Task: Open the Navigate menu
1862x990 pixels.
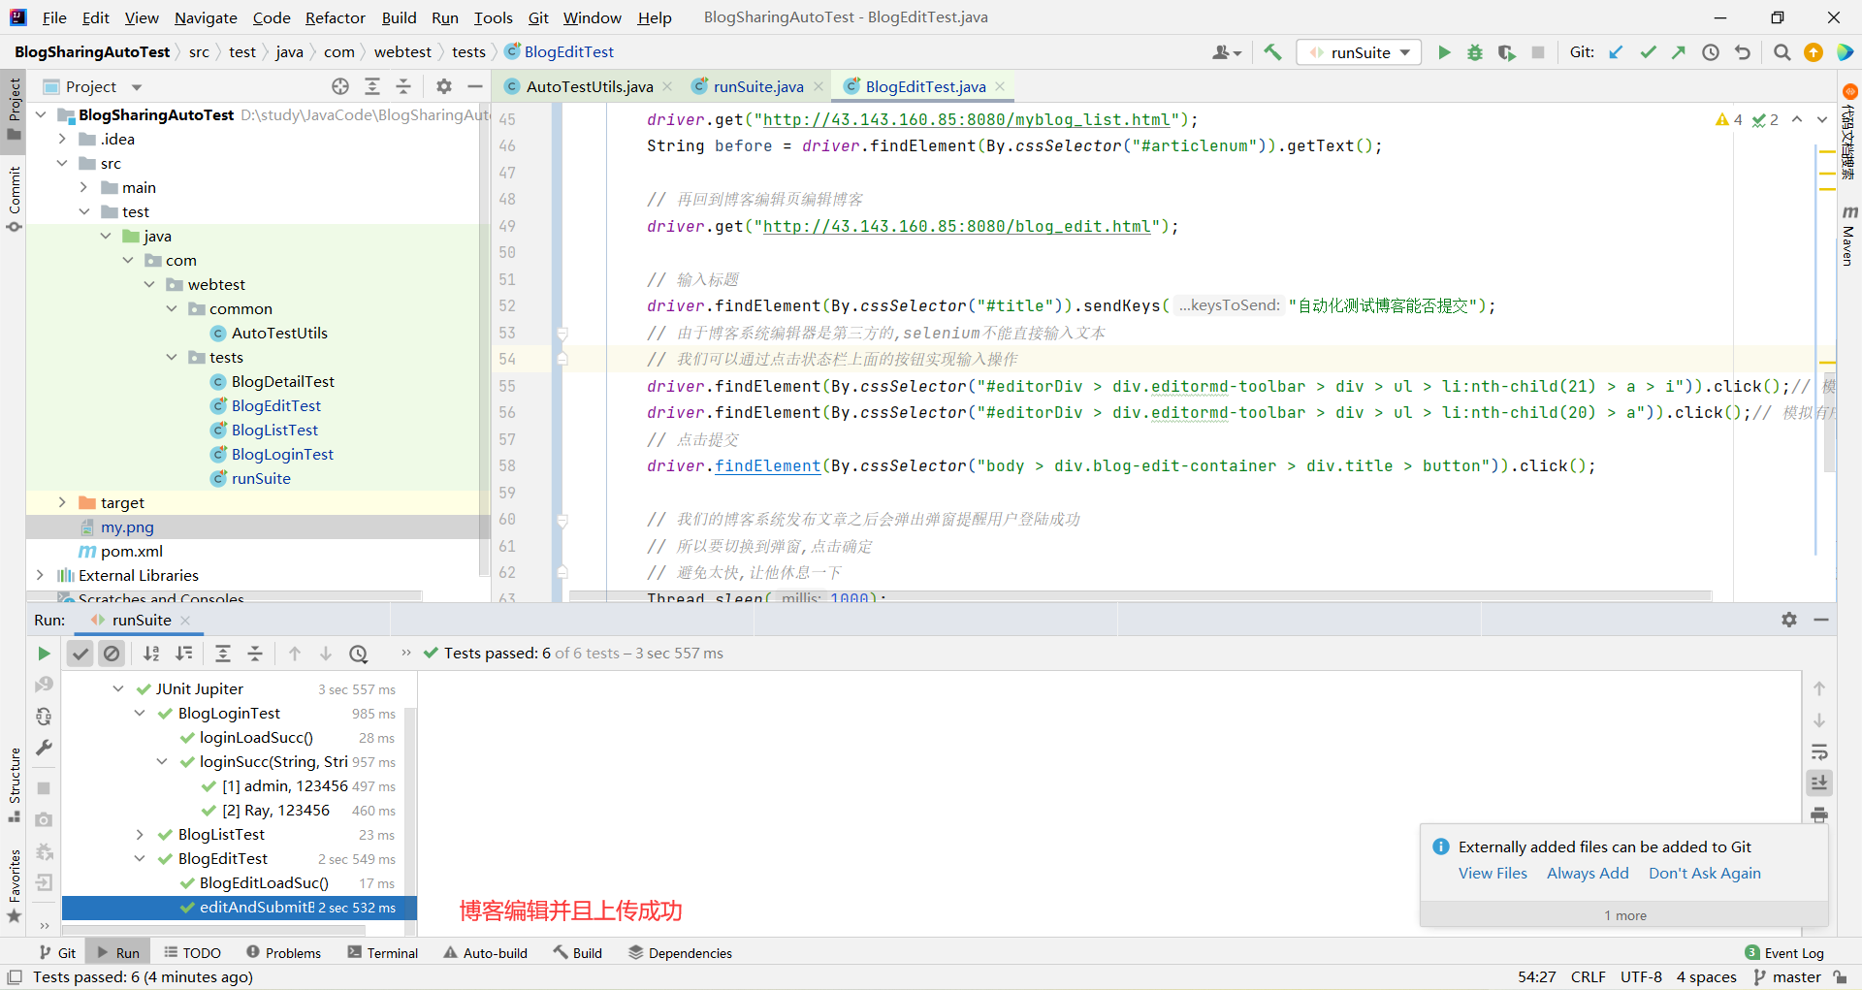Action: pos(206,17)
